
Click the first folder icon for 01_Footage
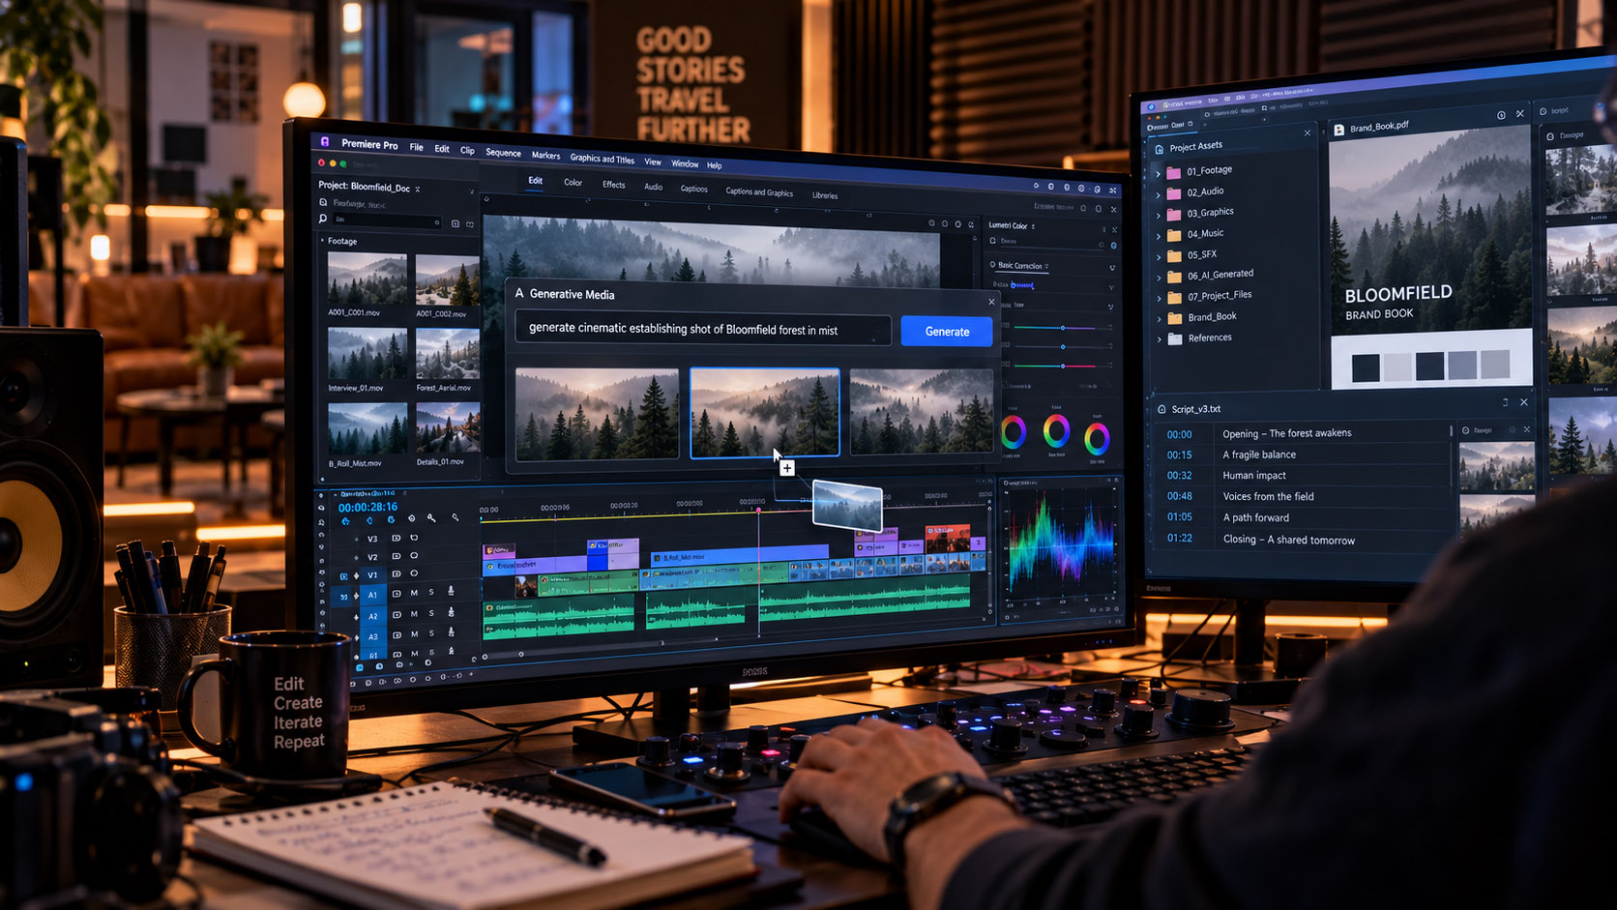1174,172
